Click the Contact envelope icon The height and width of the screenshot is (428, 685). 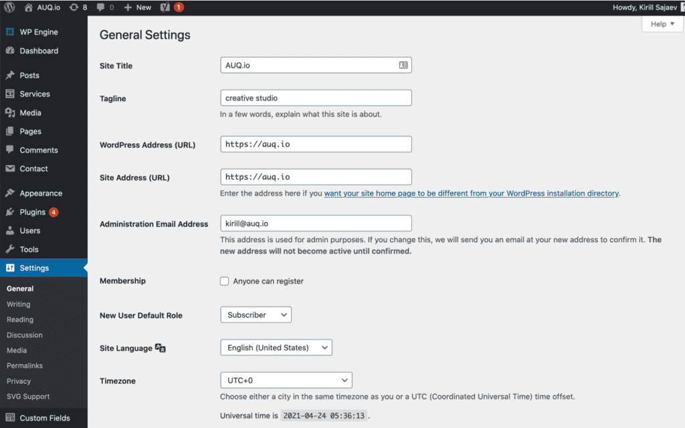[10, 169]
